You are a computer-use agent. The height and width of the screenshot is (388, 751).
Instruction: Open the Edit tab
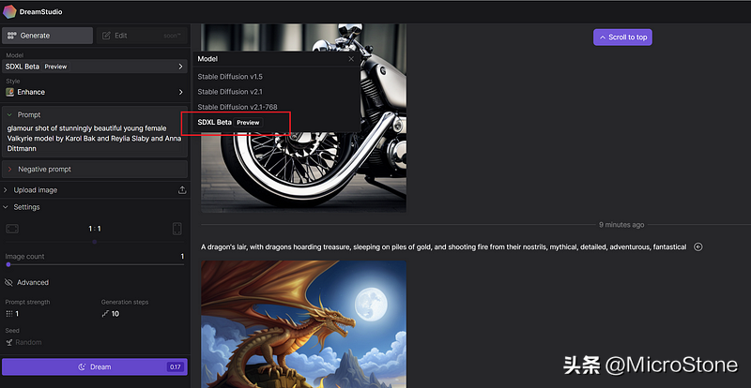point(142,36)
